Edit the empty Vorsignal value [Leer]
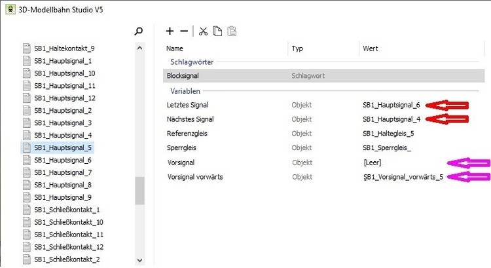The height and width of the screenshot is (268, 491). (372, 162)
